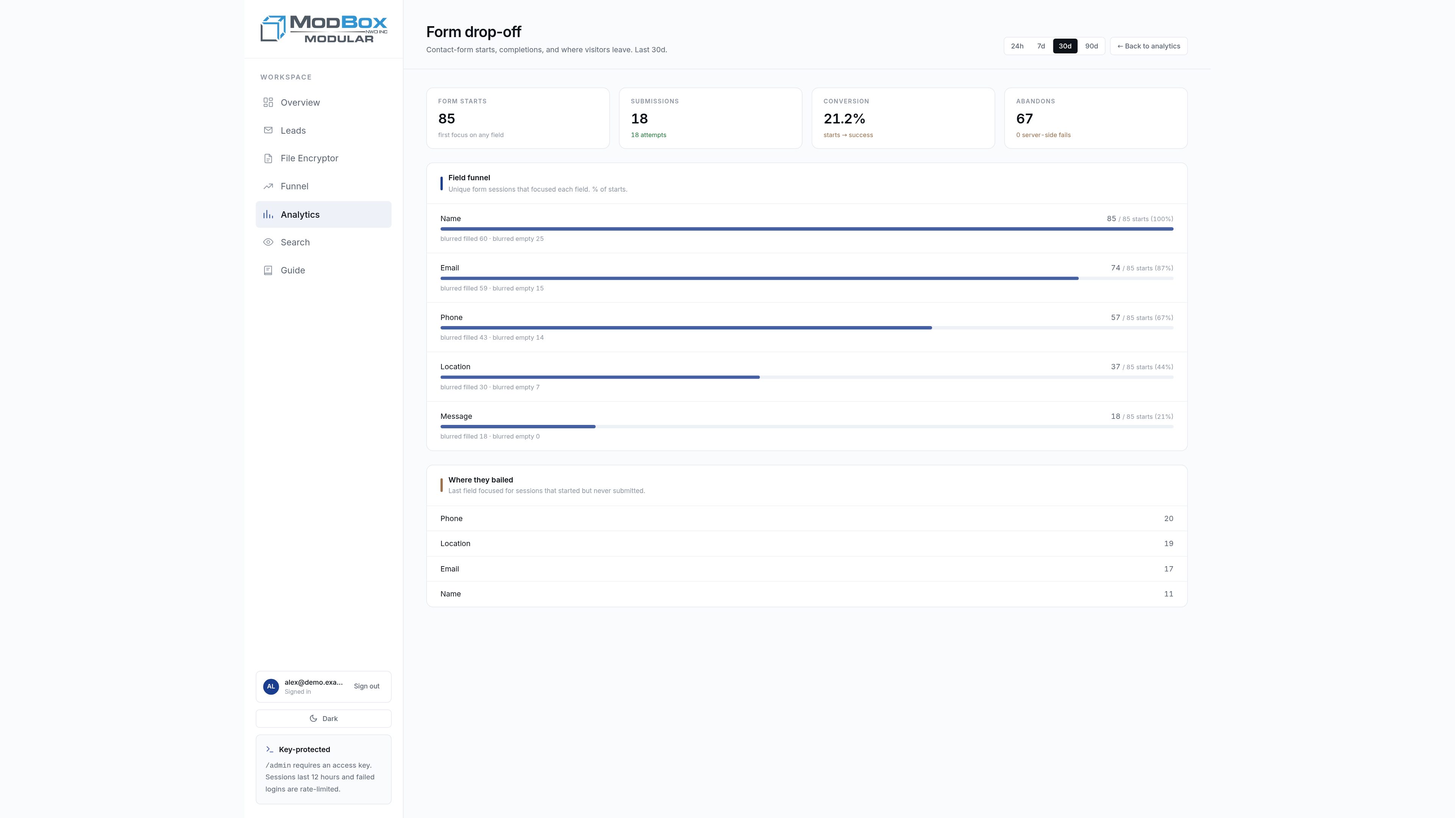This screenshot has height=818, width=1455.
Task: Click the Email funnel progress bar
Action: coord(807,278)
